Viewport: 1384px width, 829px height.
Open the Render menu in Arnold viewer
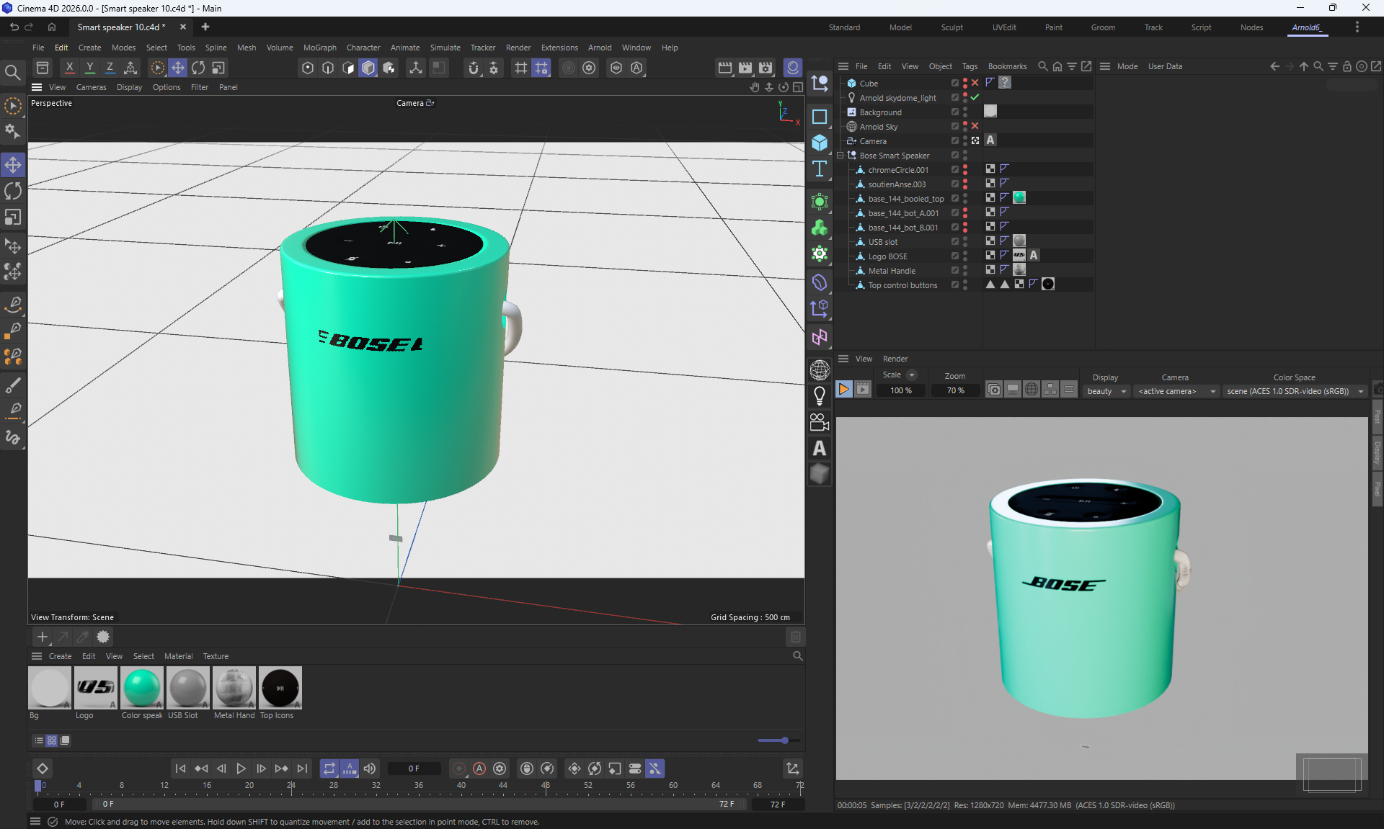point(895,359)
